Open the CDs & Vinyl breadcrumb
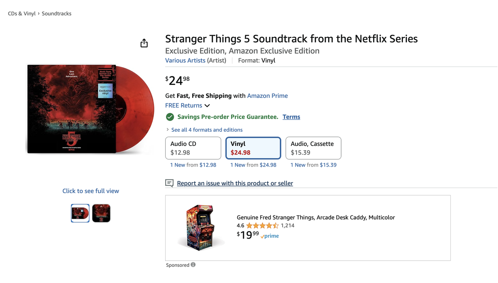The width and height of the screenshot is (498, 283). click(22, 14)
